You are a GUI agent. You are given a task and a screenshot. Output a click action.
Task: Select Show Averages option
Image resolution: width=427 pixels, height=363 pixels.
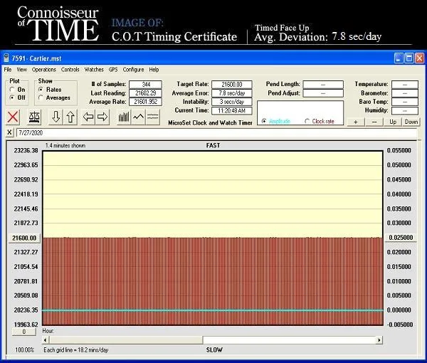pos(41,98)
